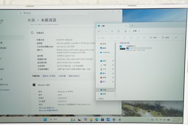
Task: Go up one folder level in File Explorer
Action: 112,31
